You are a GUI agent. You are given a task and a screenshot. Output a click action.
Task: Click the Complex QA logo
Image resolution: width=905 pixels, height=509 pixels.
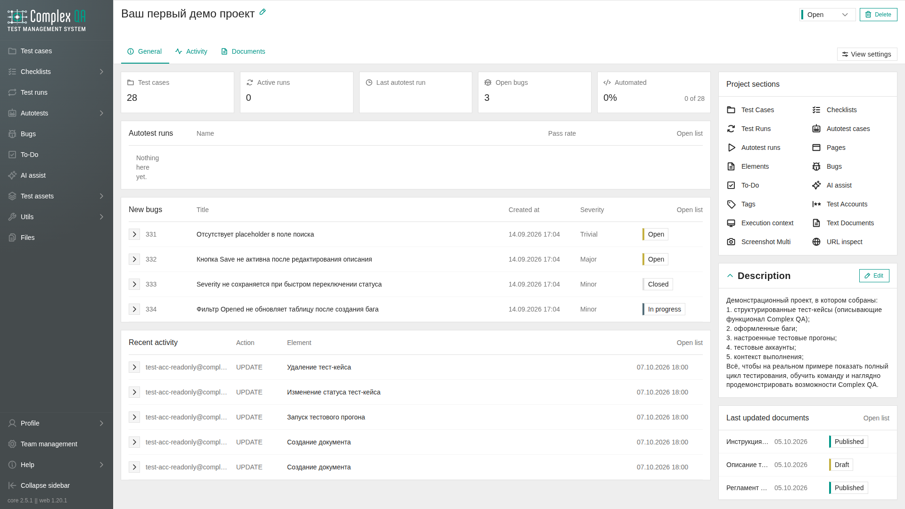(x=47, y=20)
